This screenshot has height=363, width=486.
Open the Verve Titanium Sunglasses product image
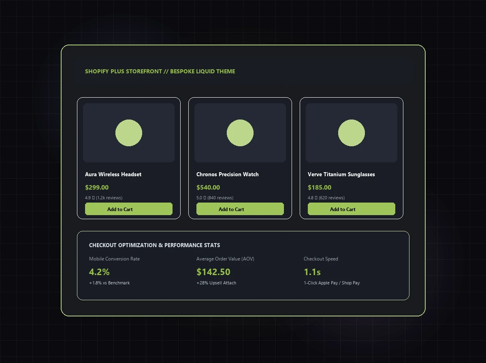(x=352, y=133)
